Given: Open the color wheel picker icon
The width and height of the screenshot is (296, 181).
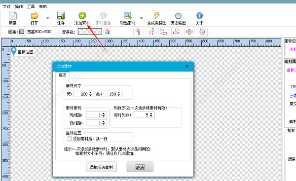Looking at the screenshot, I should (107, 32).
